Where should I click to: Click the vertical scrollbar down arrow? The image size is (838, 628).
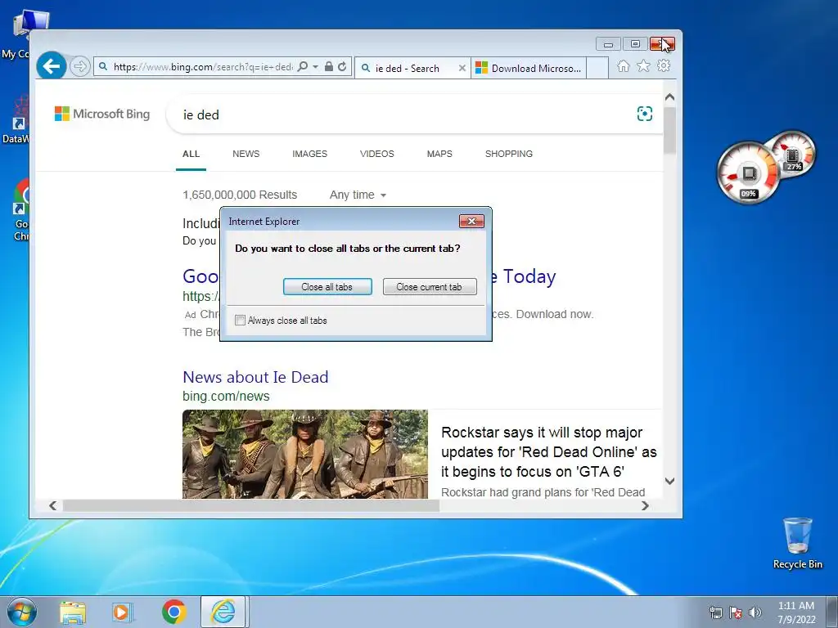pos(669,481)
